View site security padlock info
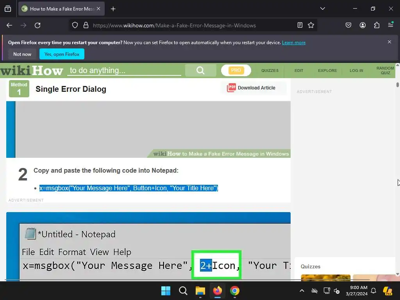Image resolution: width=400 pixels, height=300 pixels. 86,25
